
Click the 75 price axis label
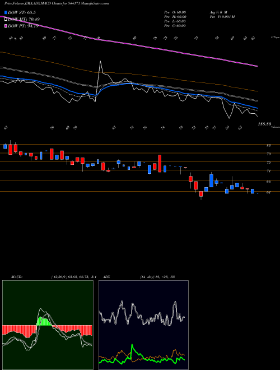tap(268, 163)
